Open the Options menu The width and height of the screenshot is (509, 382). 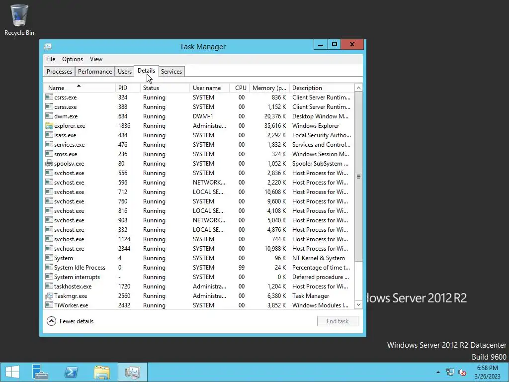[x=73, y=59]
